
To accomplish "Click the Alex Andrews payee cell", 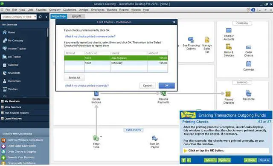I will (129, 58).
